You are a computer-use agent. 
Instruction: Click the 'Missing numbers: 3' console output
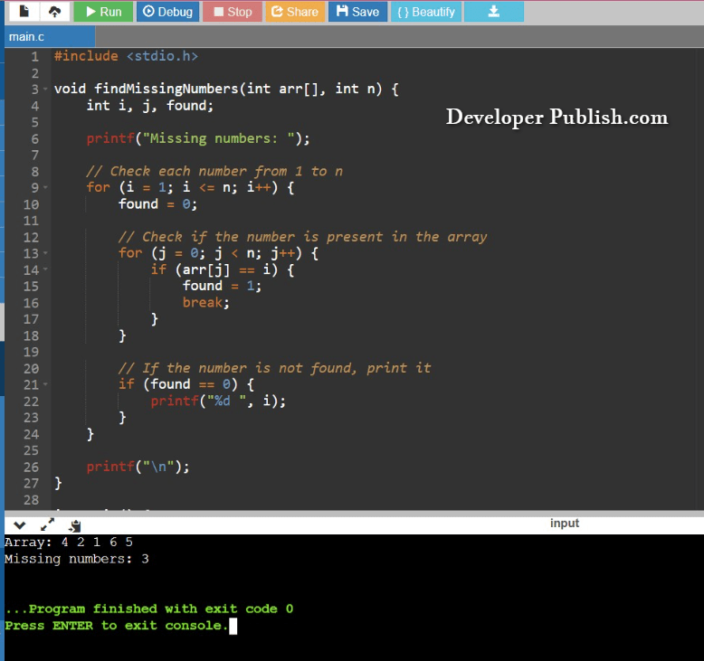(x=77, y=559)
